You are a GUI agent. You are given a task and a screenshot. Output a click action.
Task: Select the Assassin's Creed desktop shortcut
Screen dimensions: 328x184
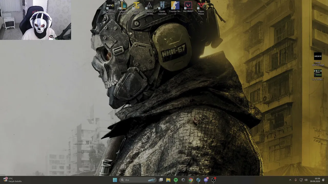[149, 8]
